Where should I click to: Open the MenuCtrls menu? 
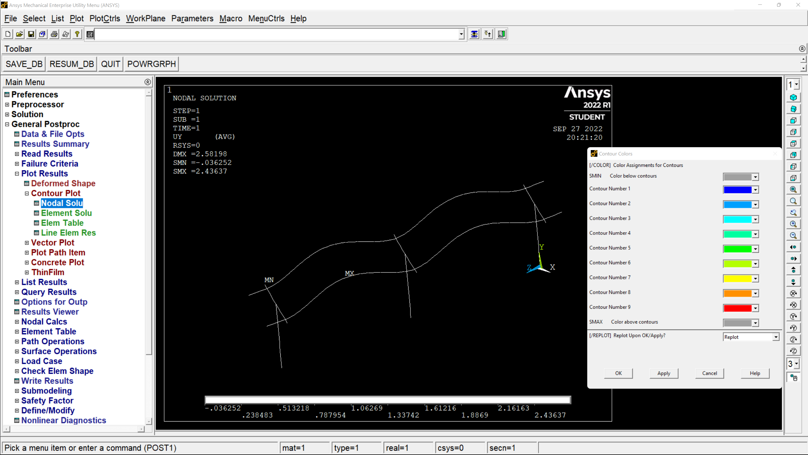266,19
